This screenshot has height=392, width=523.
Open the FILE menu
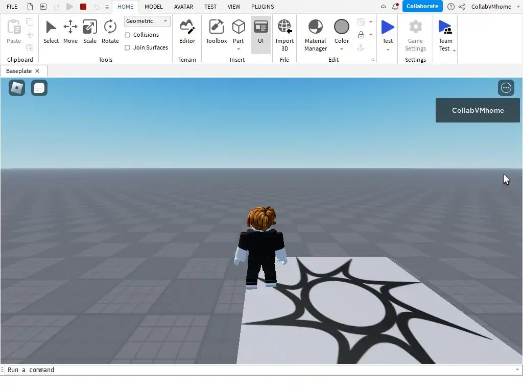[x=12, y=7]
